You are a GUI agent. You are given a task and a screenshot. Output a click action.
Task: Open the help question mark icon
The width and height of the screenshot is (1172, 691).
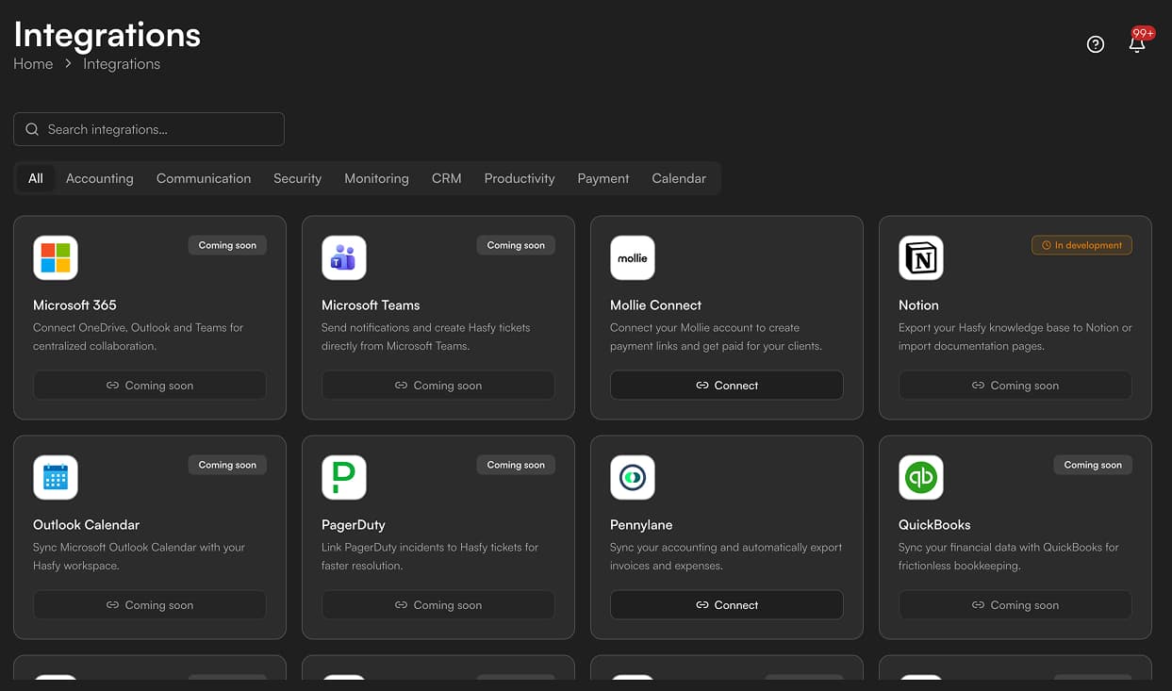[x=1095, y=44]
